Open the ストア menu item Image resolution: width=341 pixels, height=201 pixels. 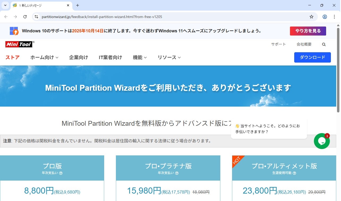pyautogui.click(x=12, y=58)
